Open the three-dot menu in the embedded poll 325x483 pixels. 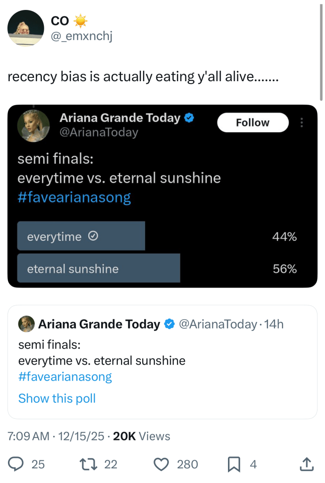pos(302,123)
